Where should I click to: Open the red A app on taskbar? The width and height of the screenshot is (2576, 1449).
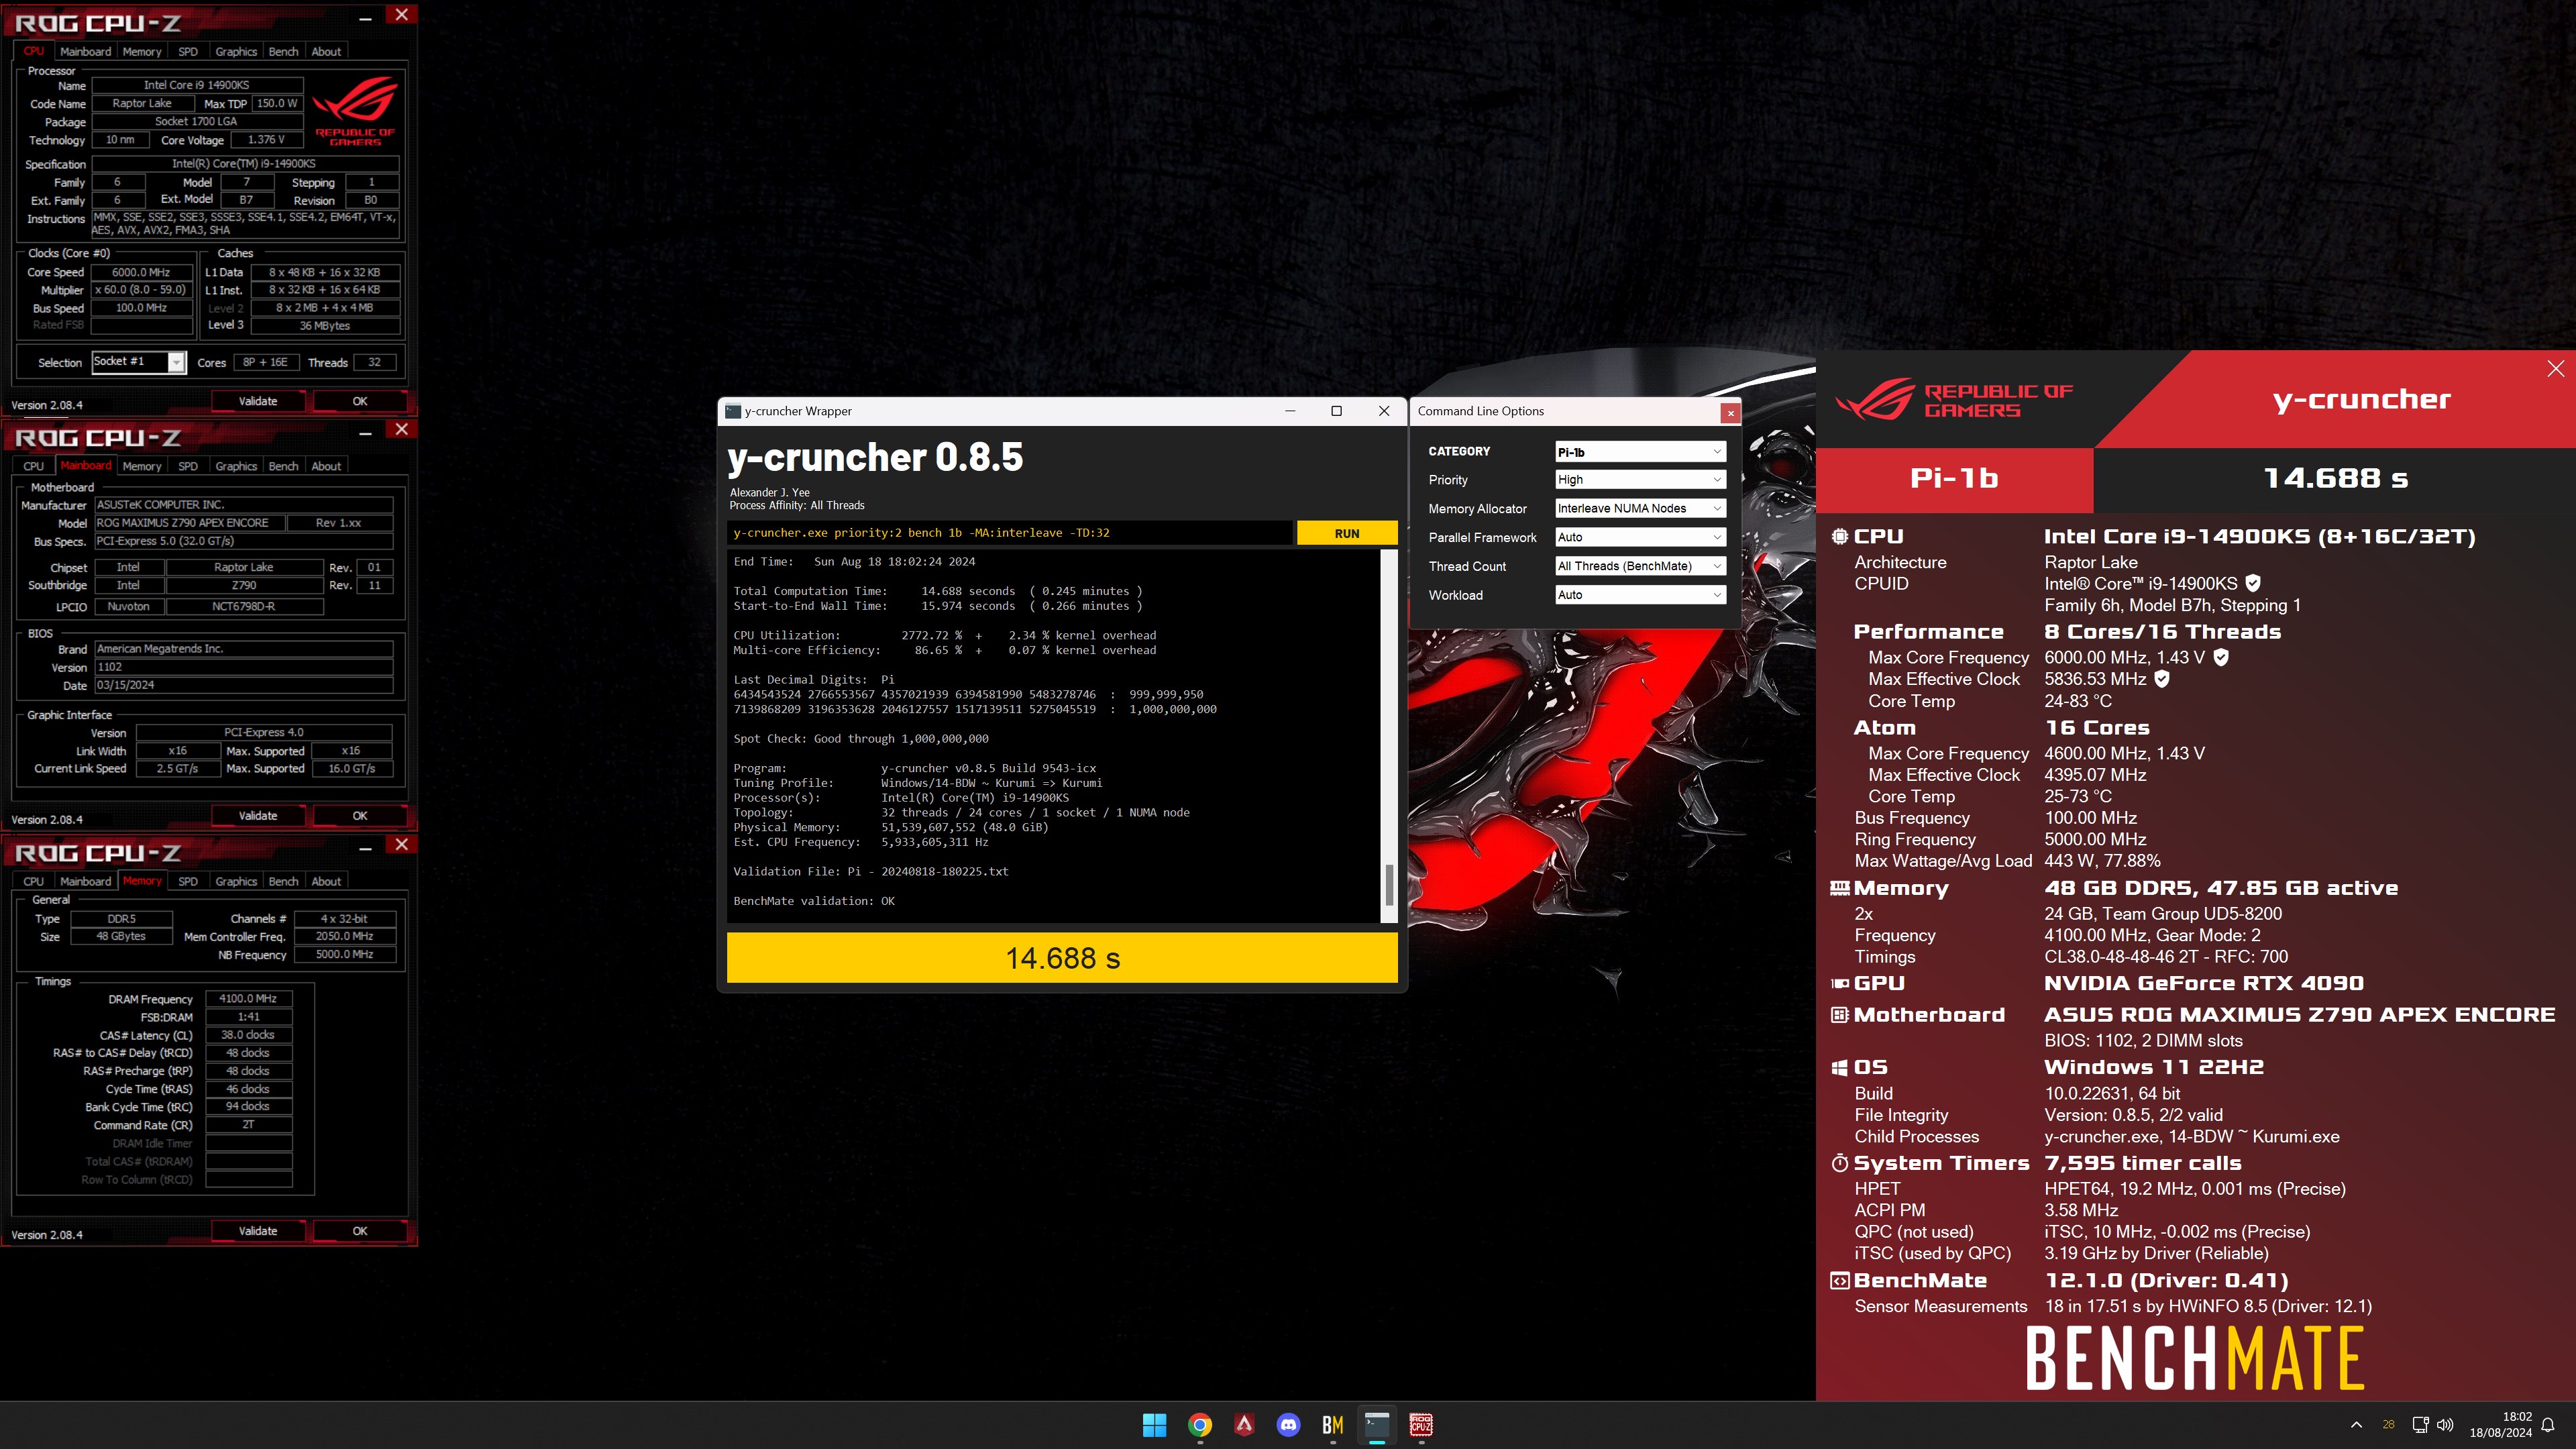[x=1244, y=1425]
